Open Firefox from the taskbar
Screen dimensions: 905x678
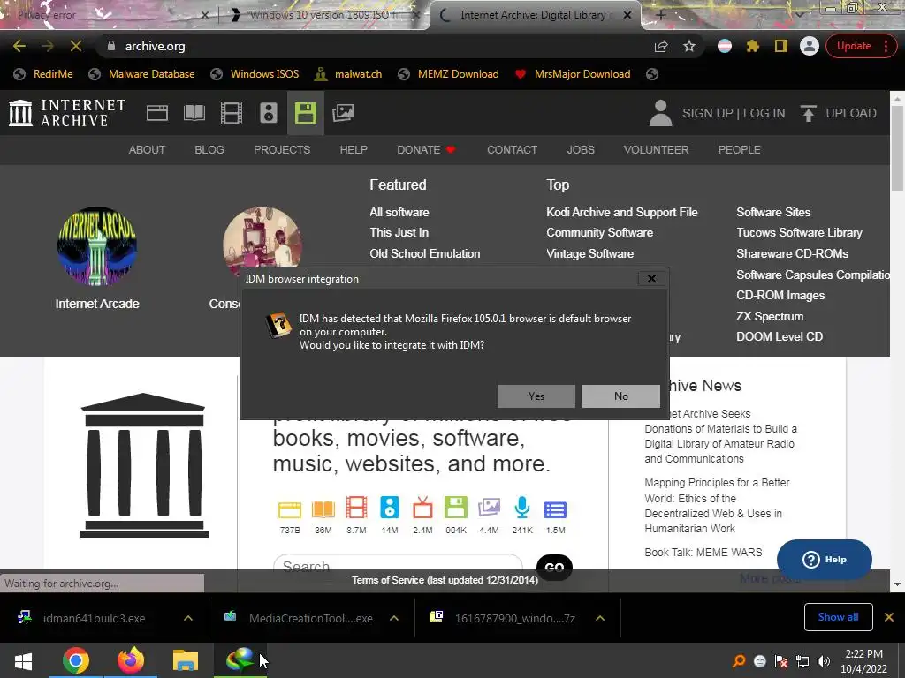point(131,660)
